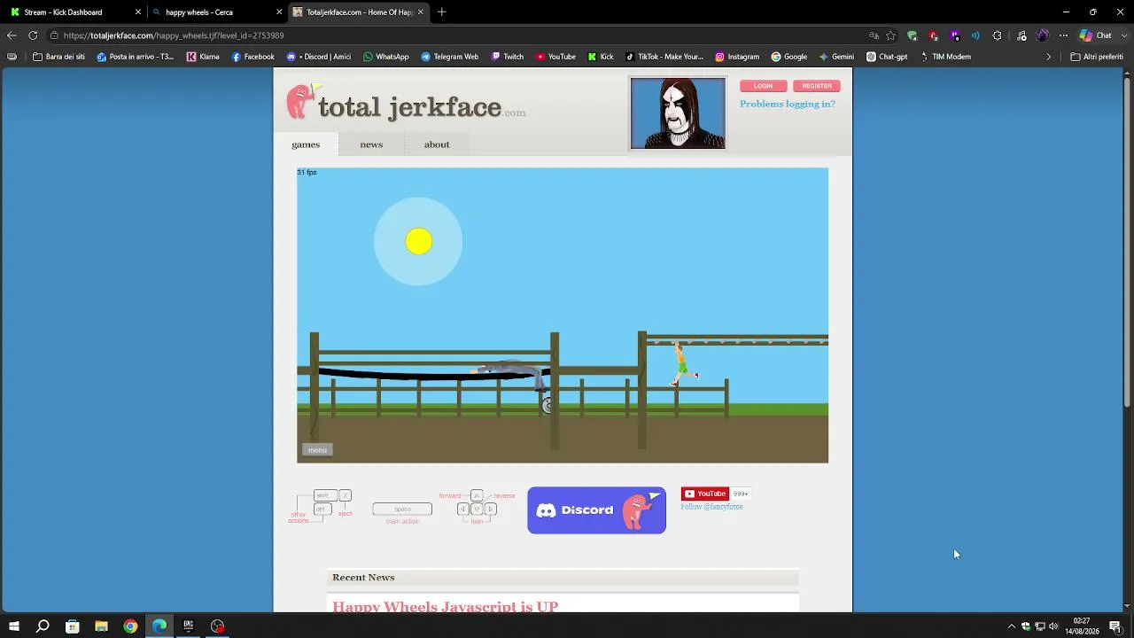1134x638 pixels.
Task: Open the Facebook bookmark
Action: tap(253, 57)
